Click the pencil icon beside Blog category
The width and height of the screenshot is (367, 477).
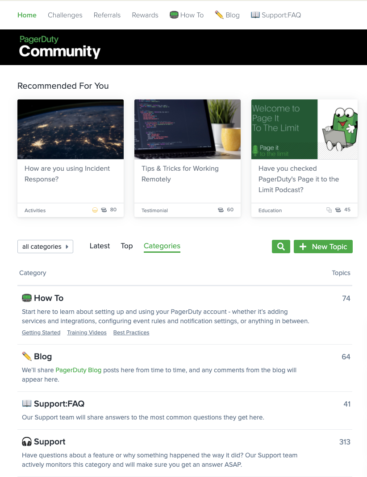point(27,356)
